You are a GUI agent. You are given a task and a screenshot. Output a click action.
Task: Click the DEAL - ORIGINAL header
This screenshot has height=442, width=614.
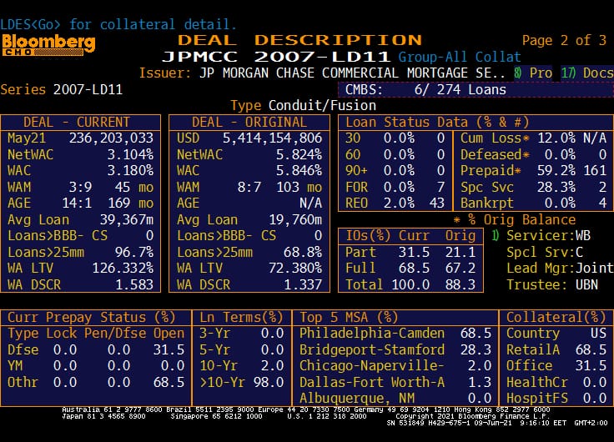pos(249,122)
